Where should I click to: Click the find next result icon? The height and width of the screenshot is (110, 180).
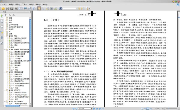[x=82, y=8]
